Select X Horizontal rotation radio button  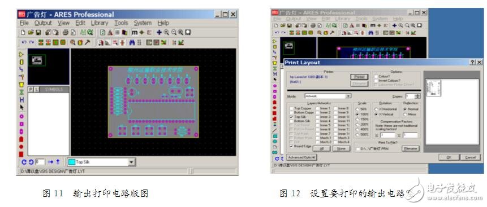tap(376, 109)
